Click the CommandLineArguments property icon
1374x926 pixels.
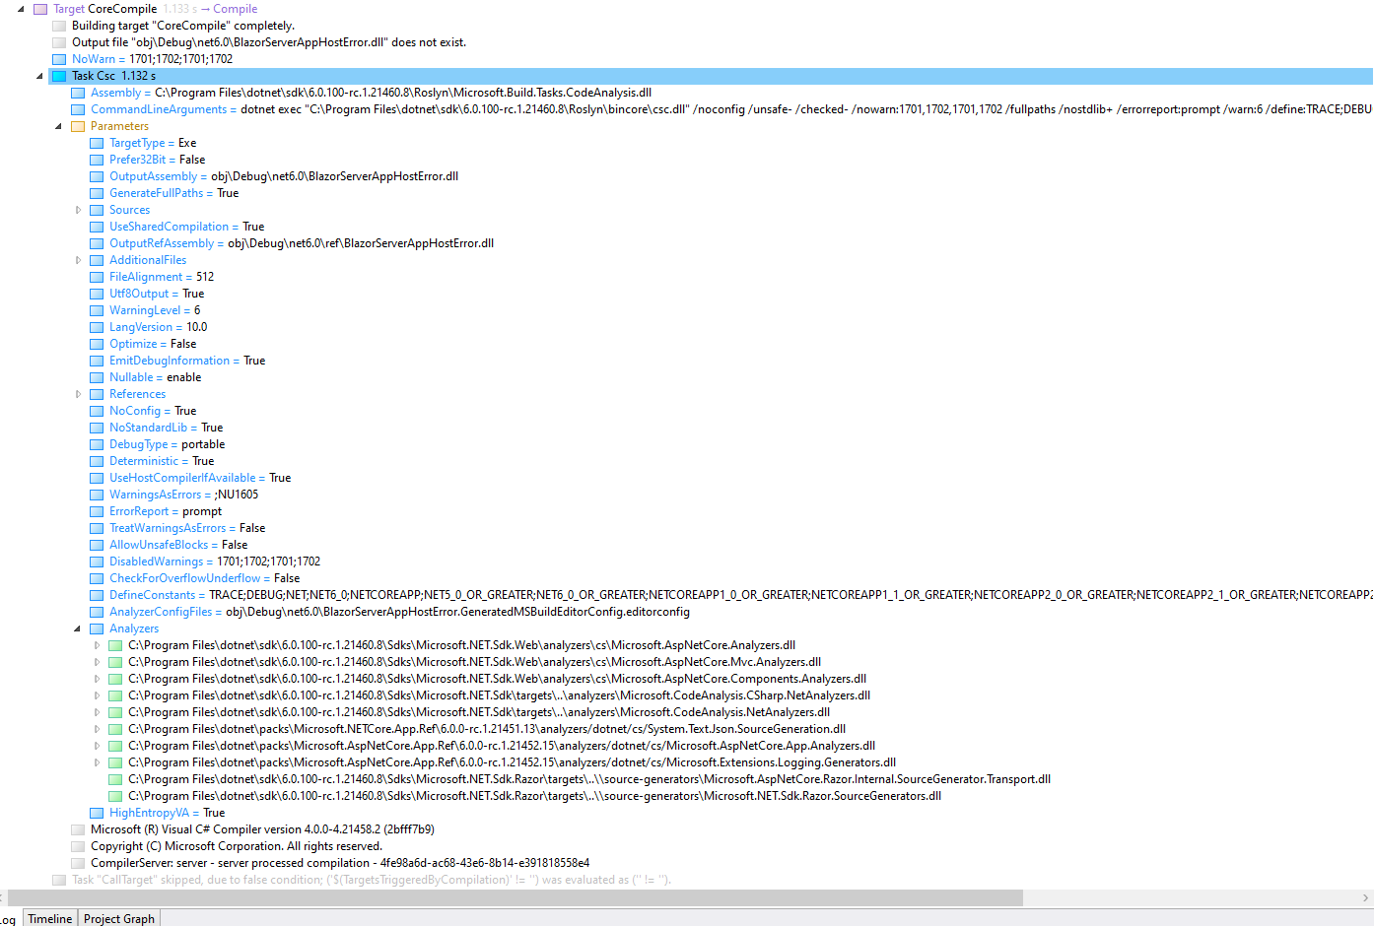click(x=77, y=108)
